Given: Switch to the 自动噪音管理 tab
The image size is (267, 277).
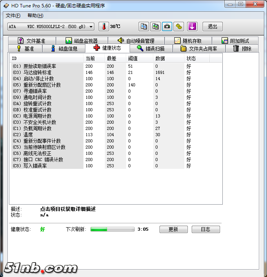Looking at the screenshot, I should click(x=136, y=41).
